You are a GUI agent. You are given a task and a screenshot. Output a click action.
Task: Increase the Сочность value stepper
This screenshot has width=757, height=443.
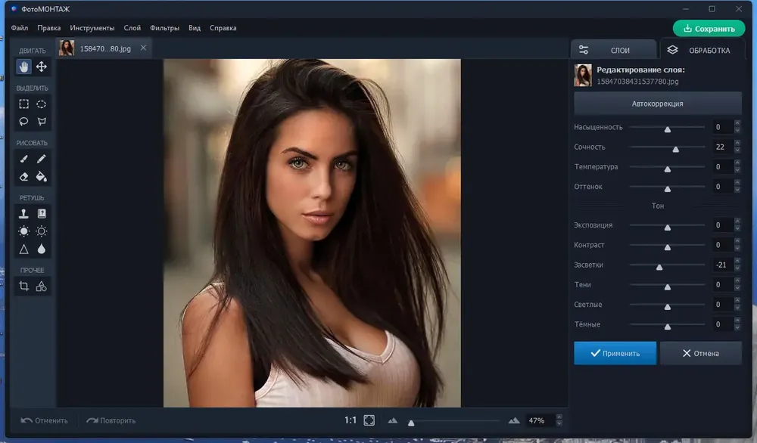click(737, 143)
